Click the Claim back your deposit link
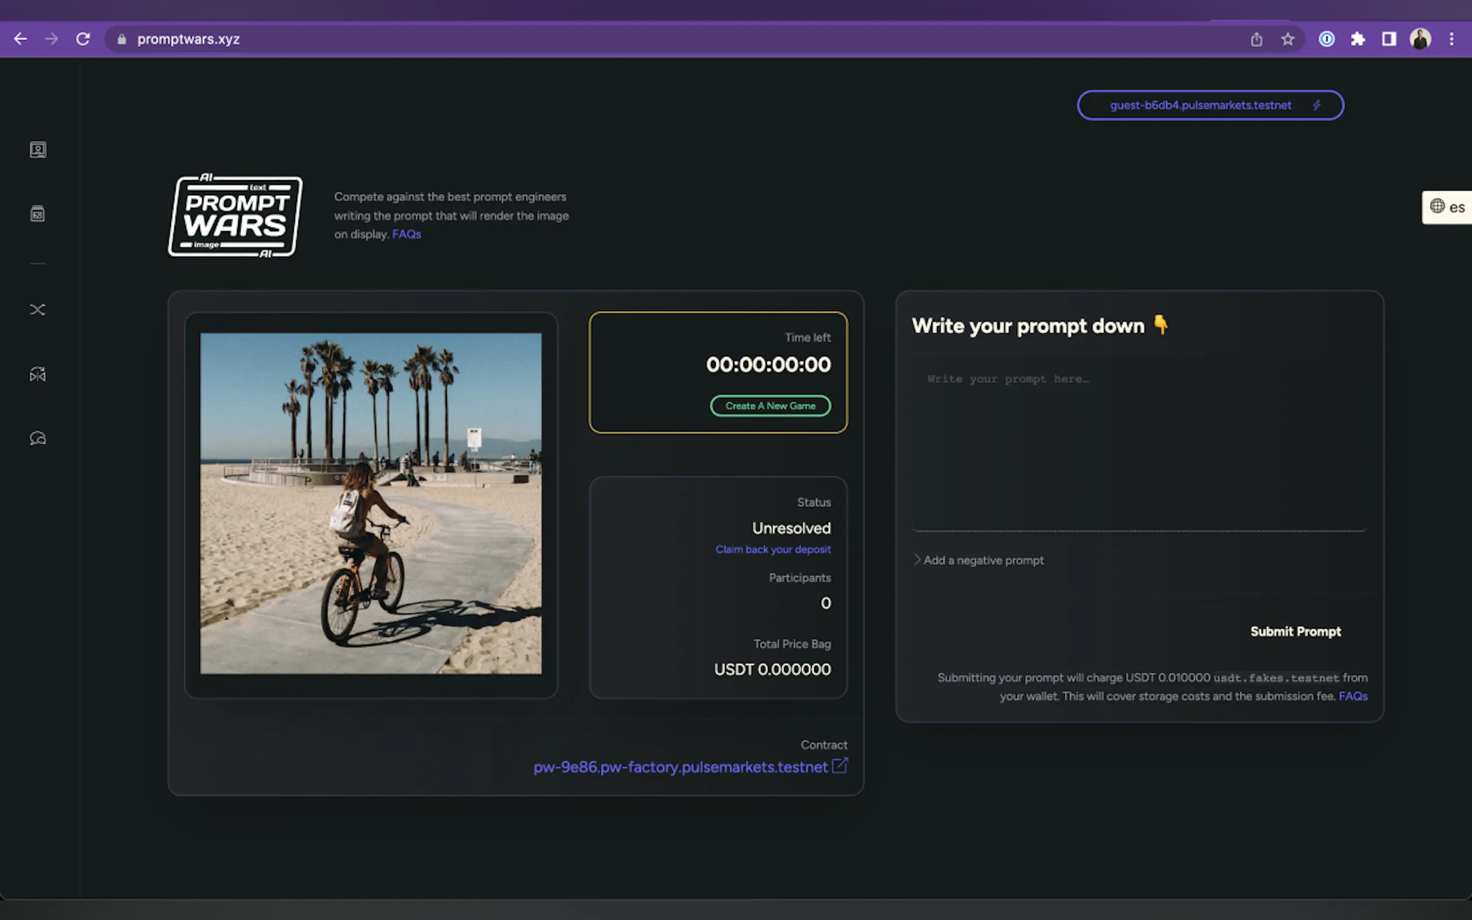The image size is (1472, 920). click(772, 549)
